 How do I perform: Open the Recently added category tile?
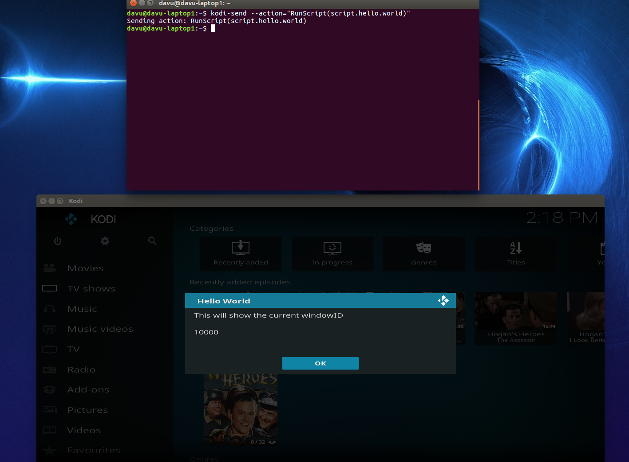click(241, 253)
